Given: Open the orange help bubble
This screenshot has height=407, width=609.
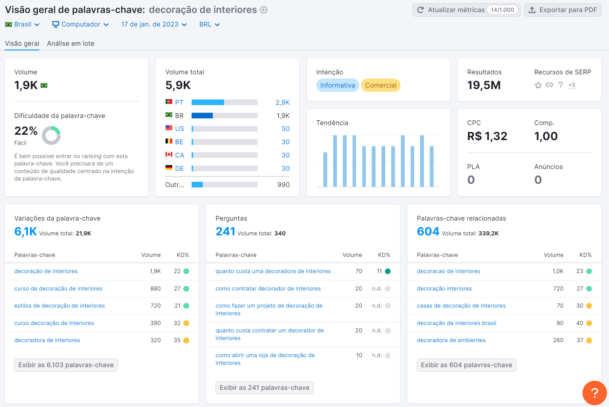Looking at the screenshot, I should coord(594,393).
